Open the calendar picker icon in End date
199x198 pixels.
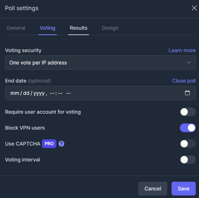click(x=187, y=93)
